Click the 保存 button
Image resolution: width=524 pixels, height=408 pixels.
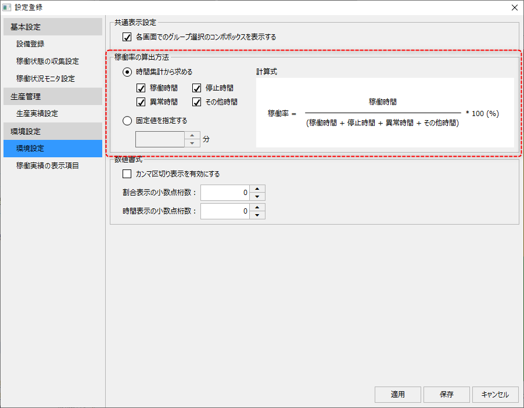click(x=446, y=394)
